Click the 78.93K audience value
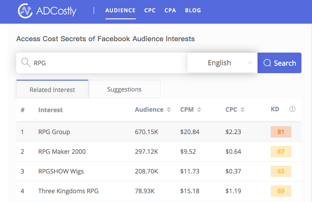312x202 pixels. [145, 191]
